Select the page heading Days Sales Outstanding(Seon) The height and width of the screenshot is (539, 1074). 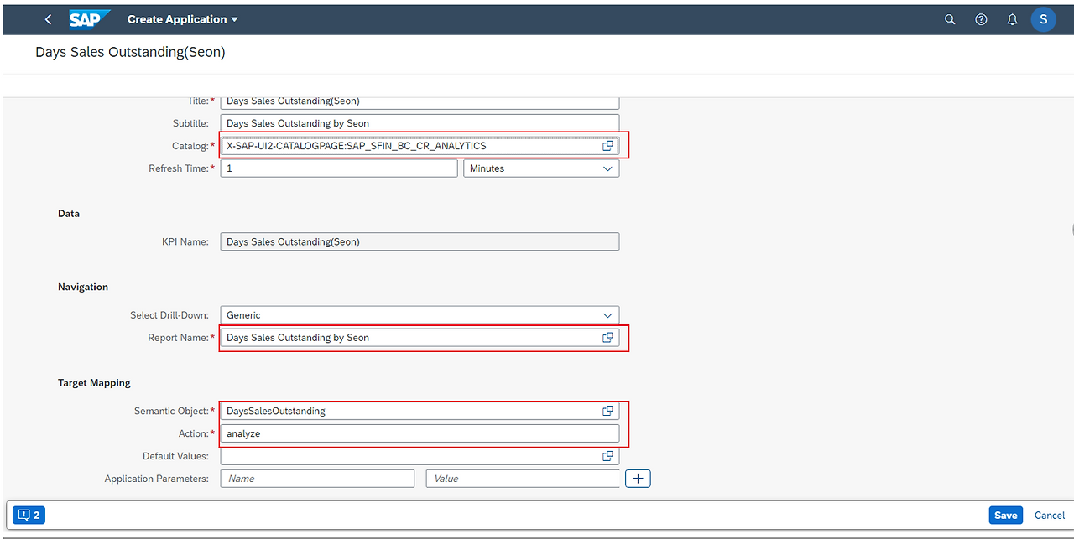(130, 52)
